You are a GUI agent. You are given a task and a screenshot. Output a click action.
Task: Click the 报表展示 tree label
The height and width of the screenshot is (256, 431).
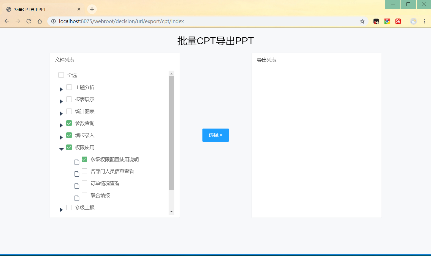[85, 99]
